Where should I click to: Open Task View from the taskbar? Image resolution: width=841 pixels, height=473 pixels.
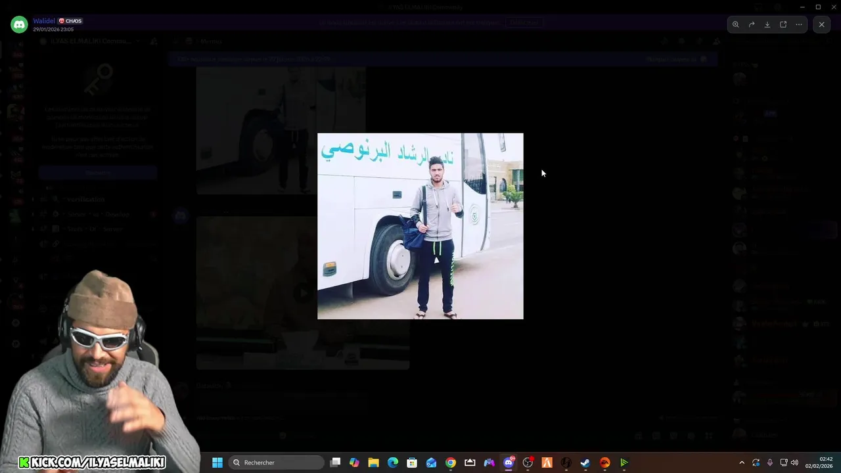pyautogui.click(x=335, y=462)
